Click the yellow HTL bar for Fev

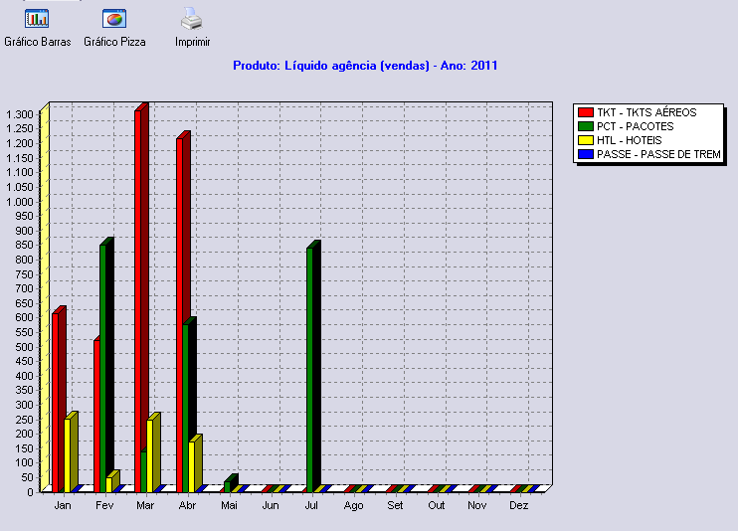click(109, 485)
